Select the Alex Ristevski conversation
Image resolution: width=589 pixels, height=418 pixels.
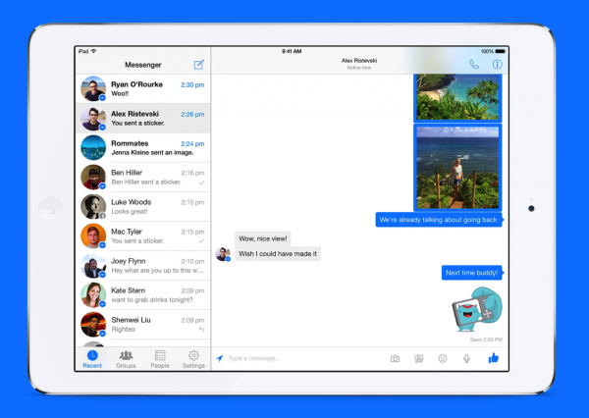coord(143,119)
